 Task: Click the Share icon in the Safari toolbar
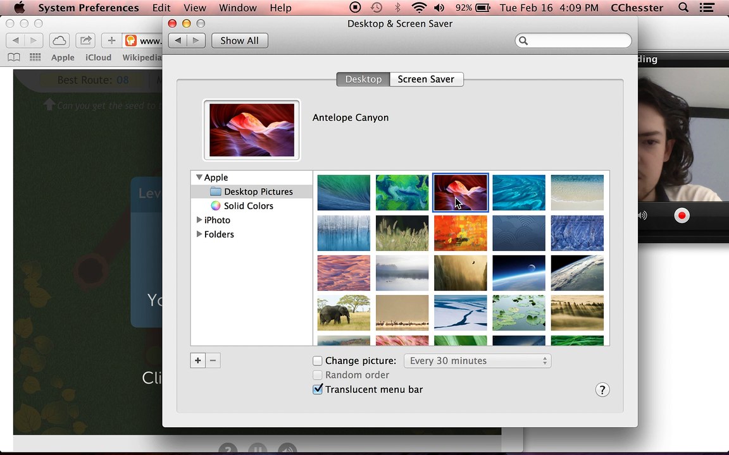pos(85,40)
